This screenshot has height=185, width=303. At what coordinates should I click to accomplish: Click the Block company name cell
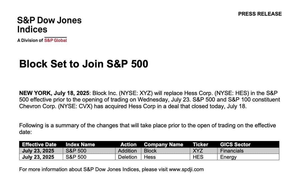[166, 151]
